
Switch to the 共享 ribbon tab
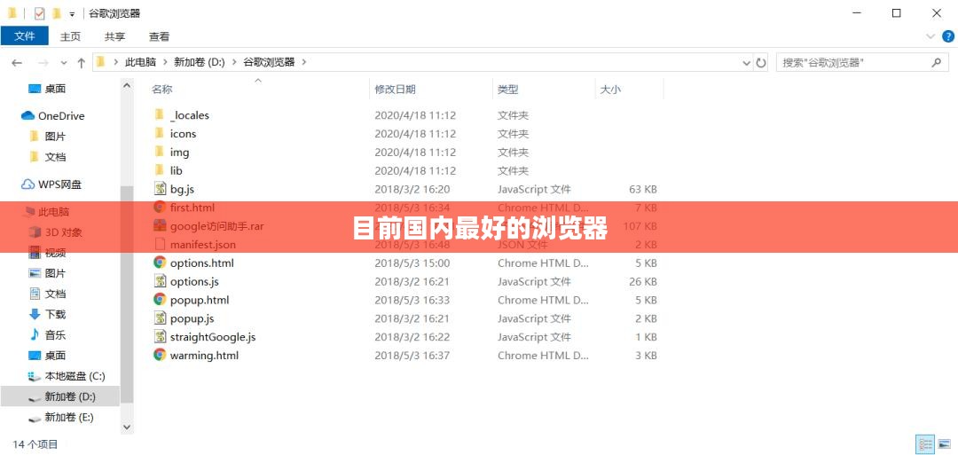pos(114,36)
